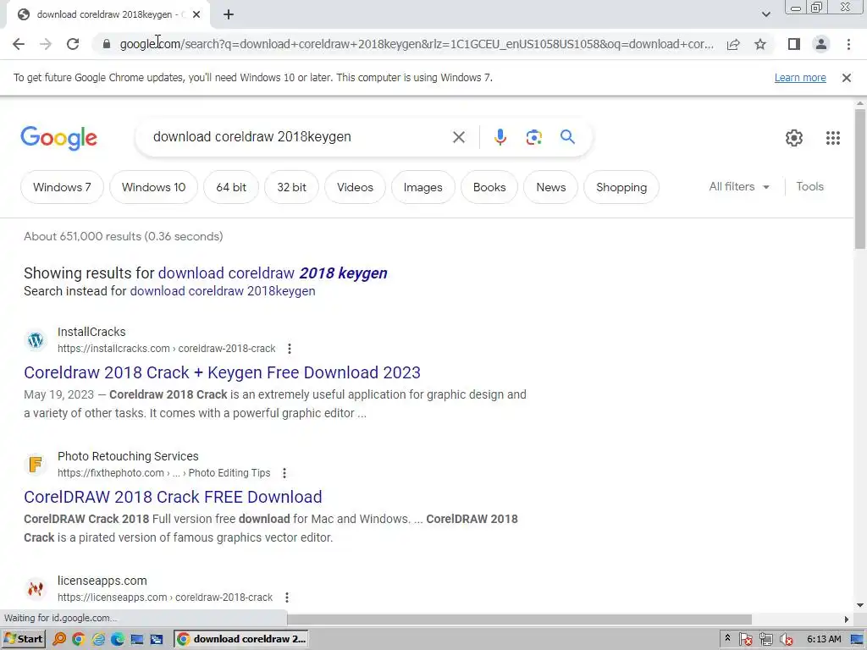
Task: Open Google apps grid
Action: tap(833, 138)
